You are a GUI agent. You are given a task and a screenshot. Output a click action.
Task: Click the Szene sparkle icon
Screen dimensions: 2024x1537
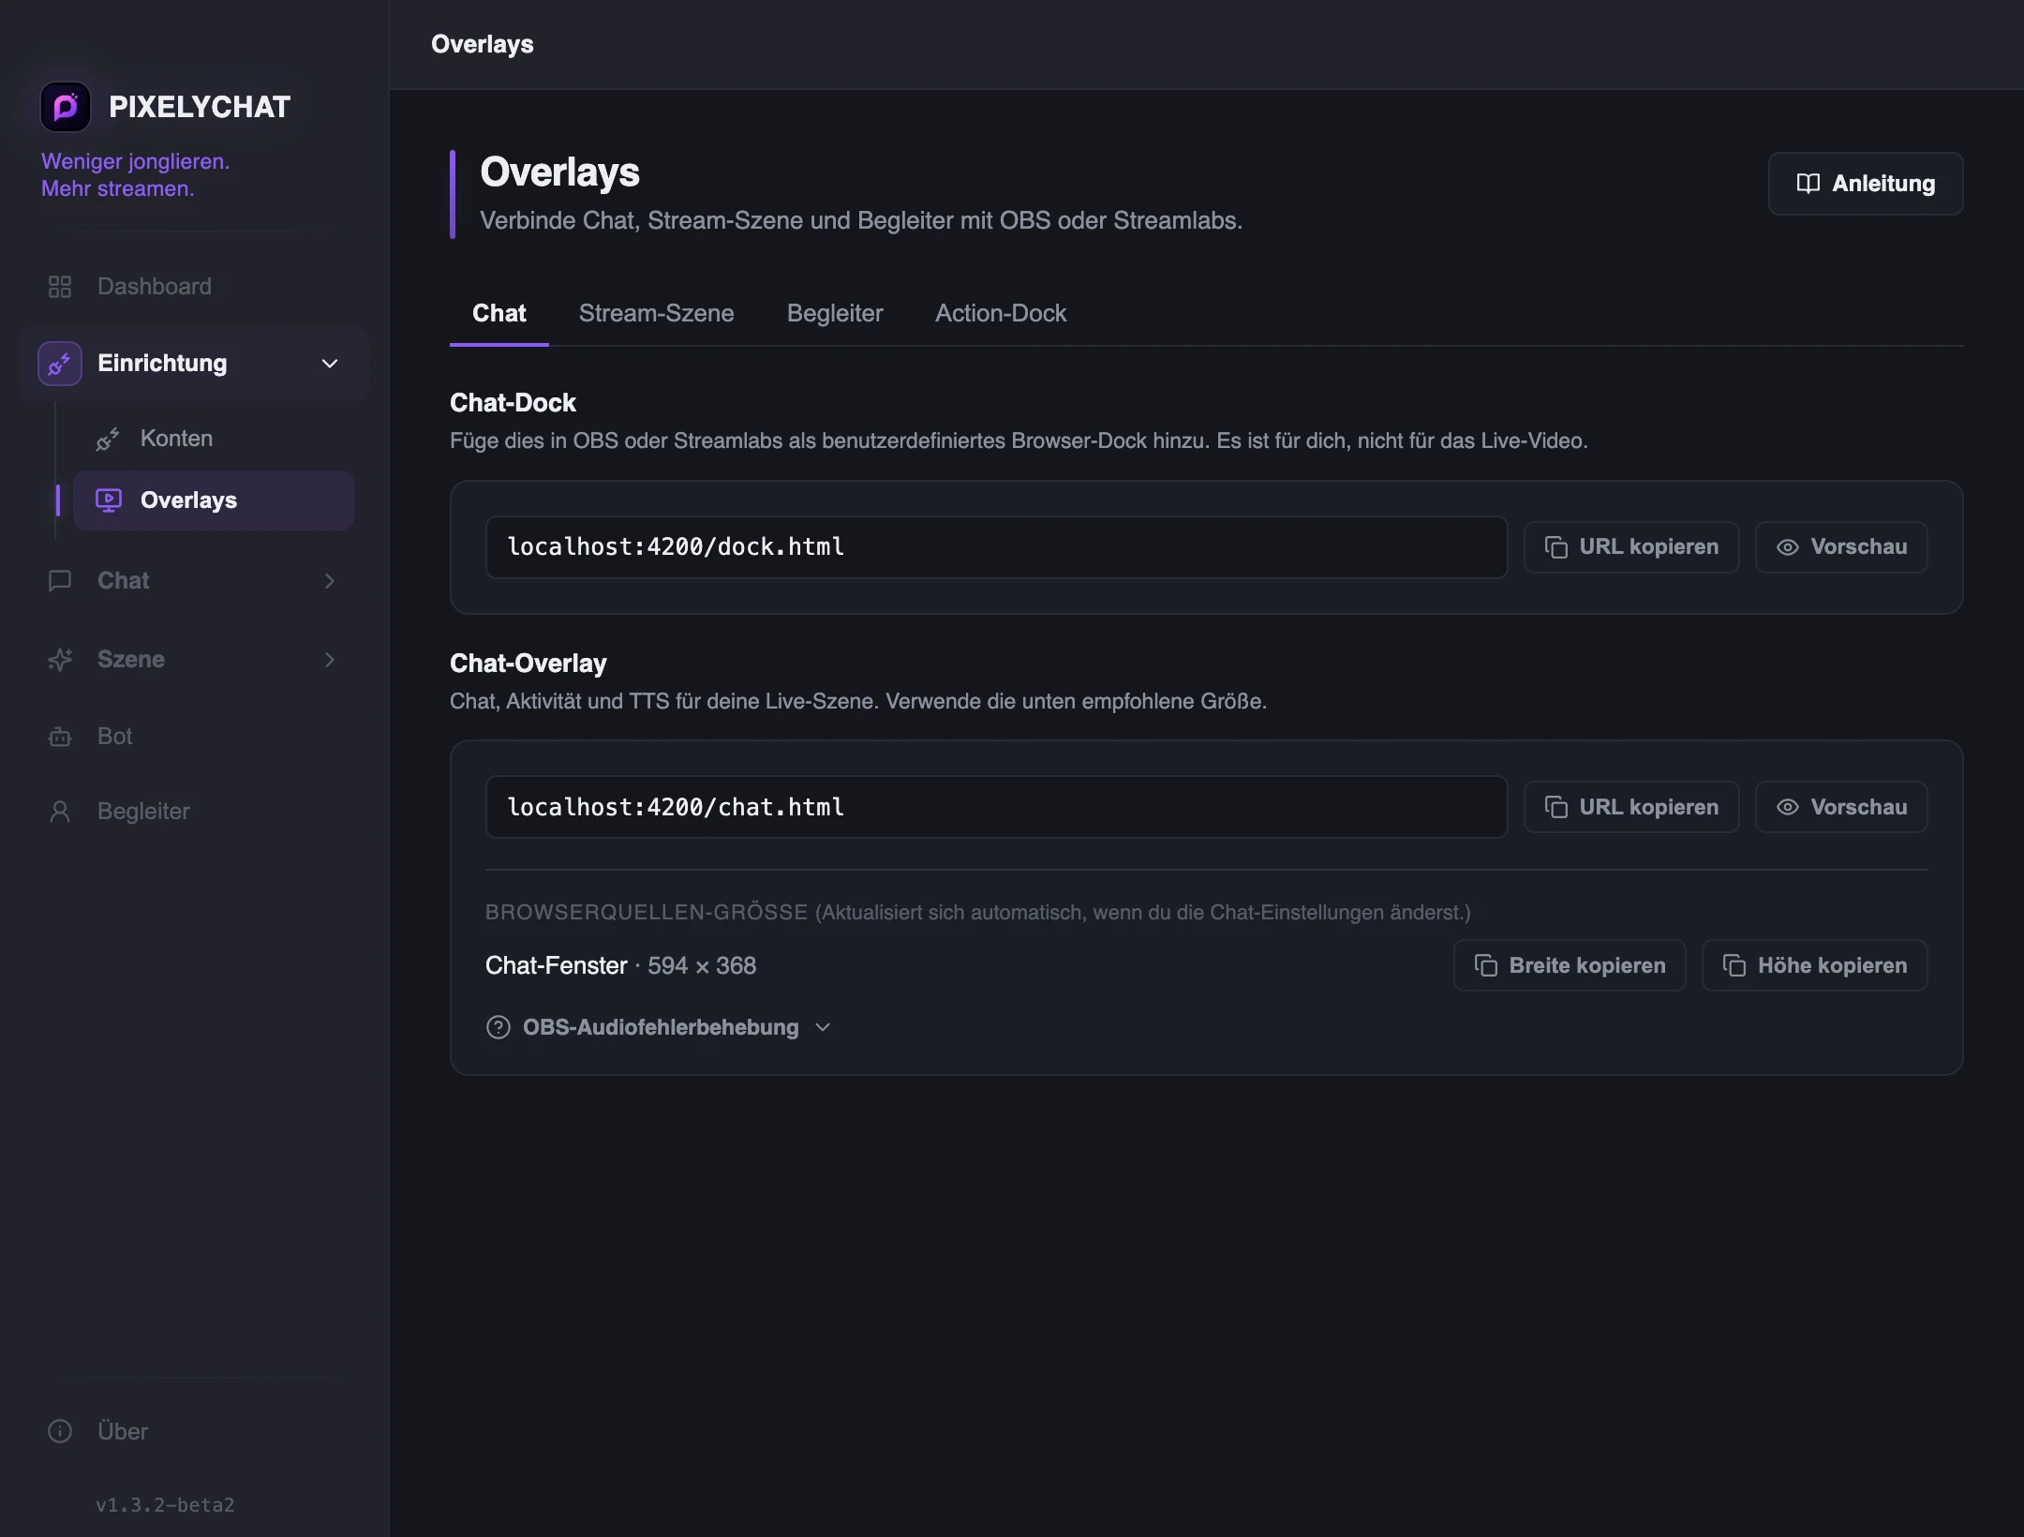pyautogui.click(x=60, y=660)
